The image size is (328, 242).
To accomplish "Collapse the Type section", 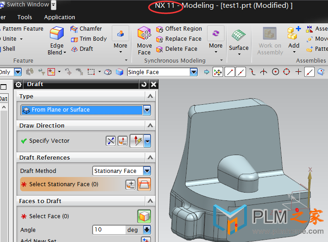I will tap(150, 97).
